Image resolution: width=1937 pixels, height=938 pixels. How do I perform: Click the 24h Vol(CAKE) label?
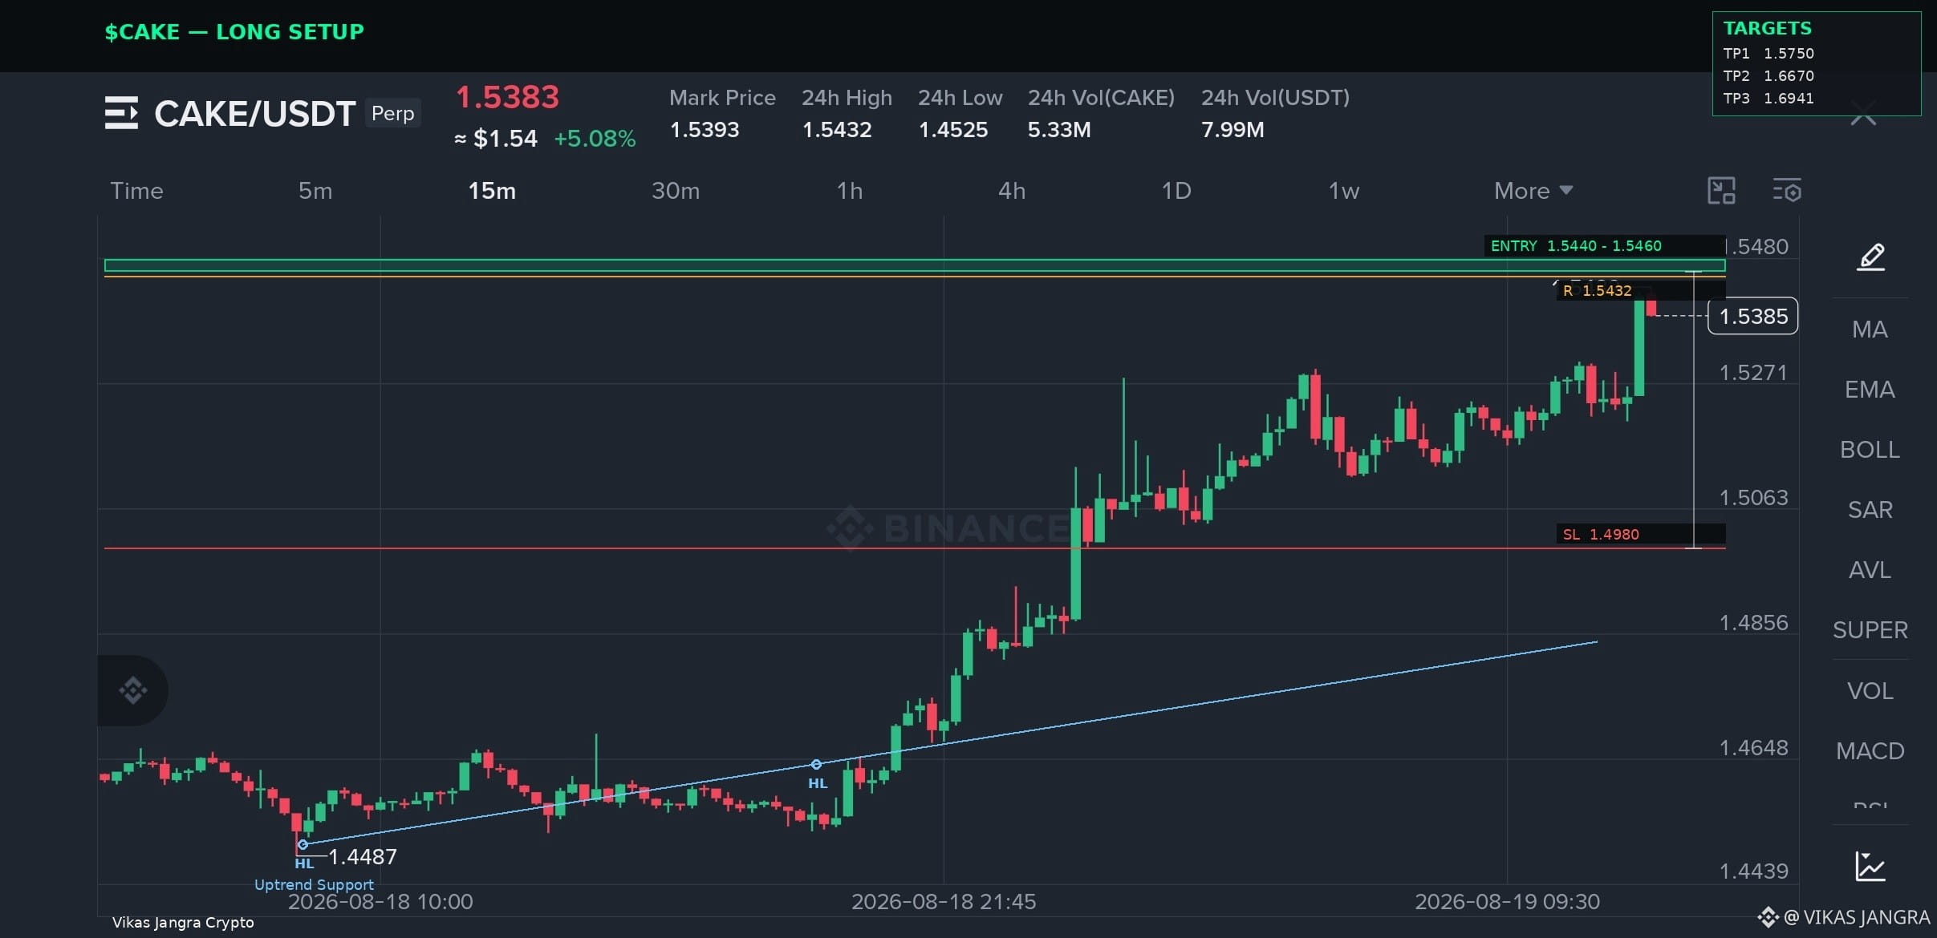(1101, 98)
